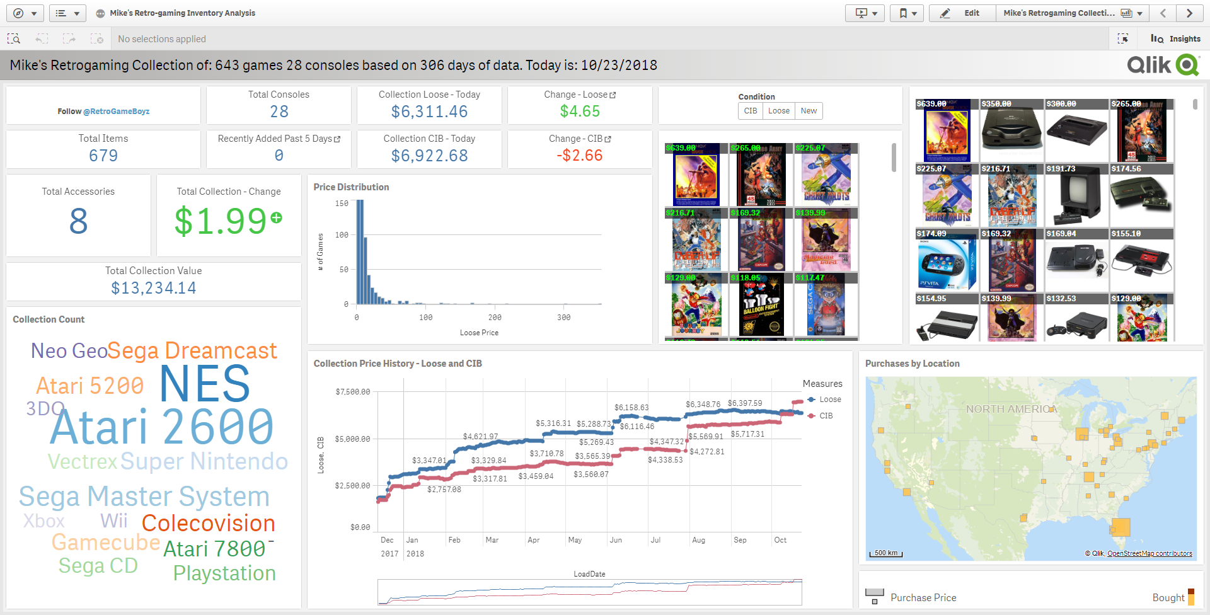The width and height of the screenshot is (1210, 615).
Task: Open Change - Loose external link icon
Action: (613, 95)
